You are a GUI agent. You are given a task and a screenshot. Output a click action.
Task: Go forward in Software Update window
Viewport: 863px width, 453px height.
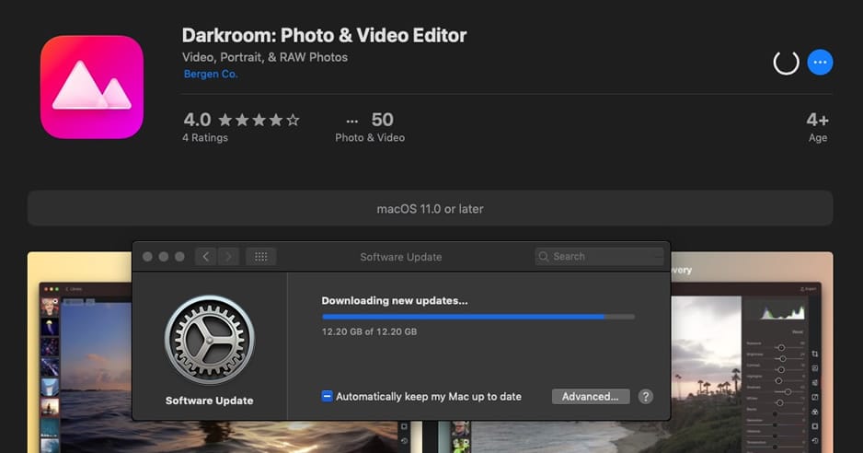228,257
